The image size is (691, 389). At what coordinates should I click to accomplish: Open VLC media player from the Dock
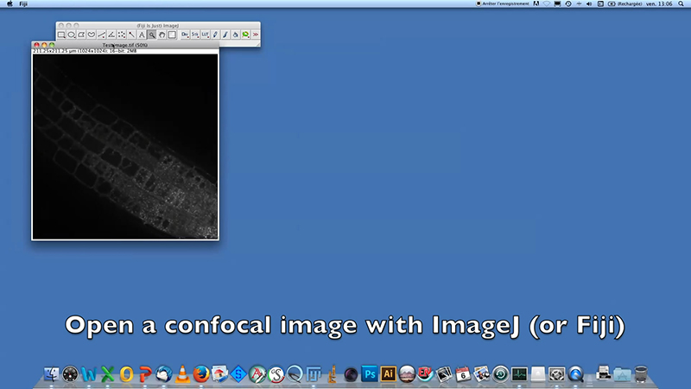(x=182, y=374)
